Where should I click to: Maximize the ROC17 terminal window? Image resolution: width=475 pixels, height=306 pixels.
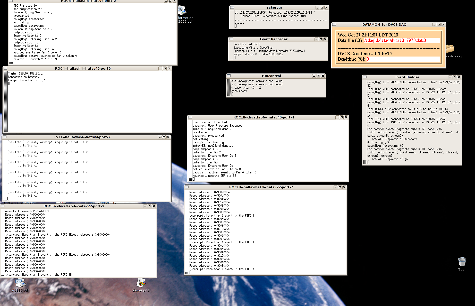pos(149,206)
